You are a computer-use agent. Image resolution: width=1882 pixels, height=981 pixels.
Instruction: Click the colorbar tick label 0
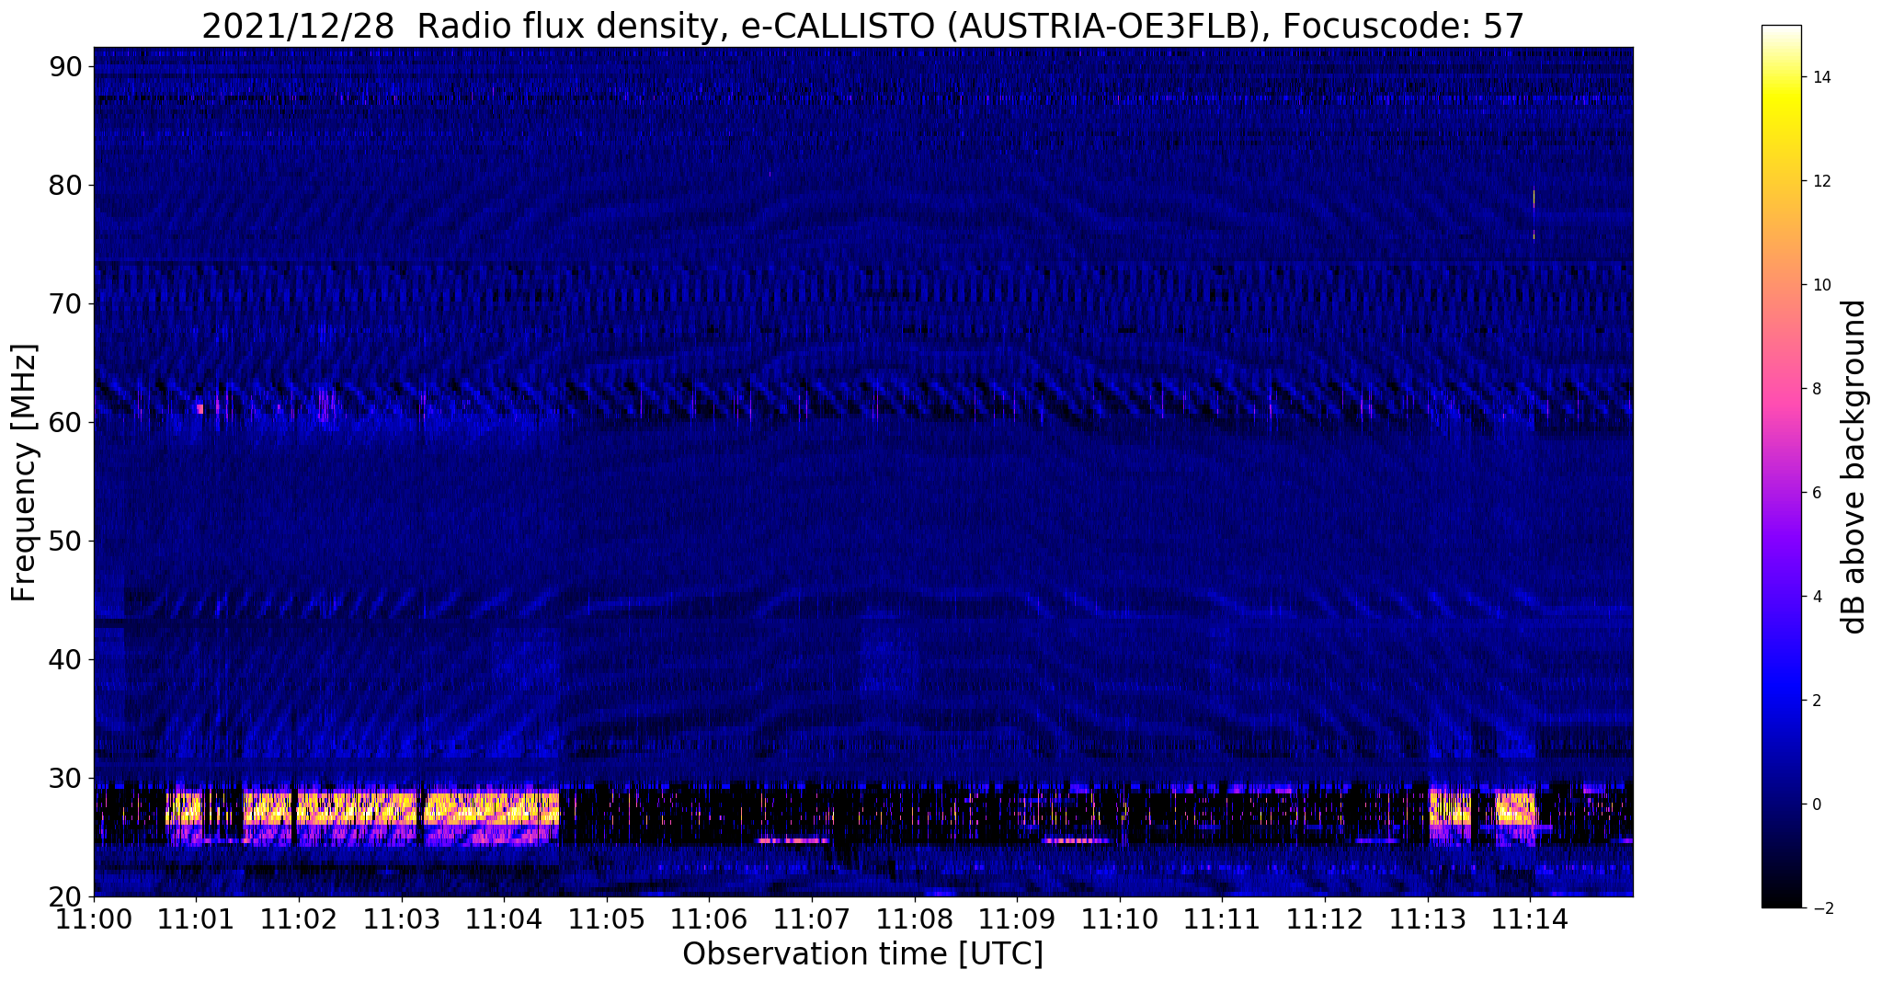point(1816,804)
